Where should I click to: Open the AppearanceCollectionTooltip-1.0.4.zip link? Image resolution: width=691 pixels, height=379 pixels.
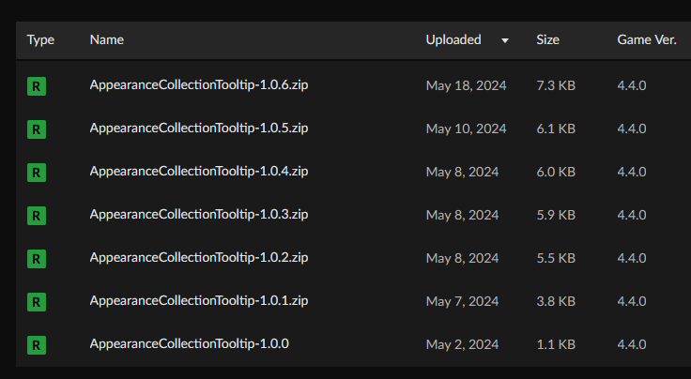click(x=199, y=172)
